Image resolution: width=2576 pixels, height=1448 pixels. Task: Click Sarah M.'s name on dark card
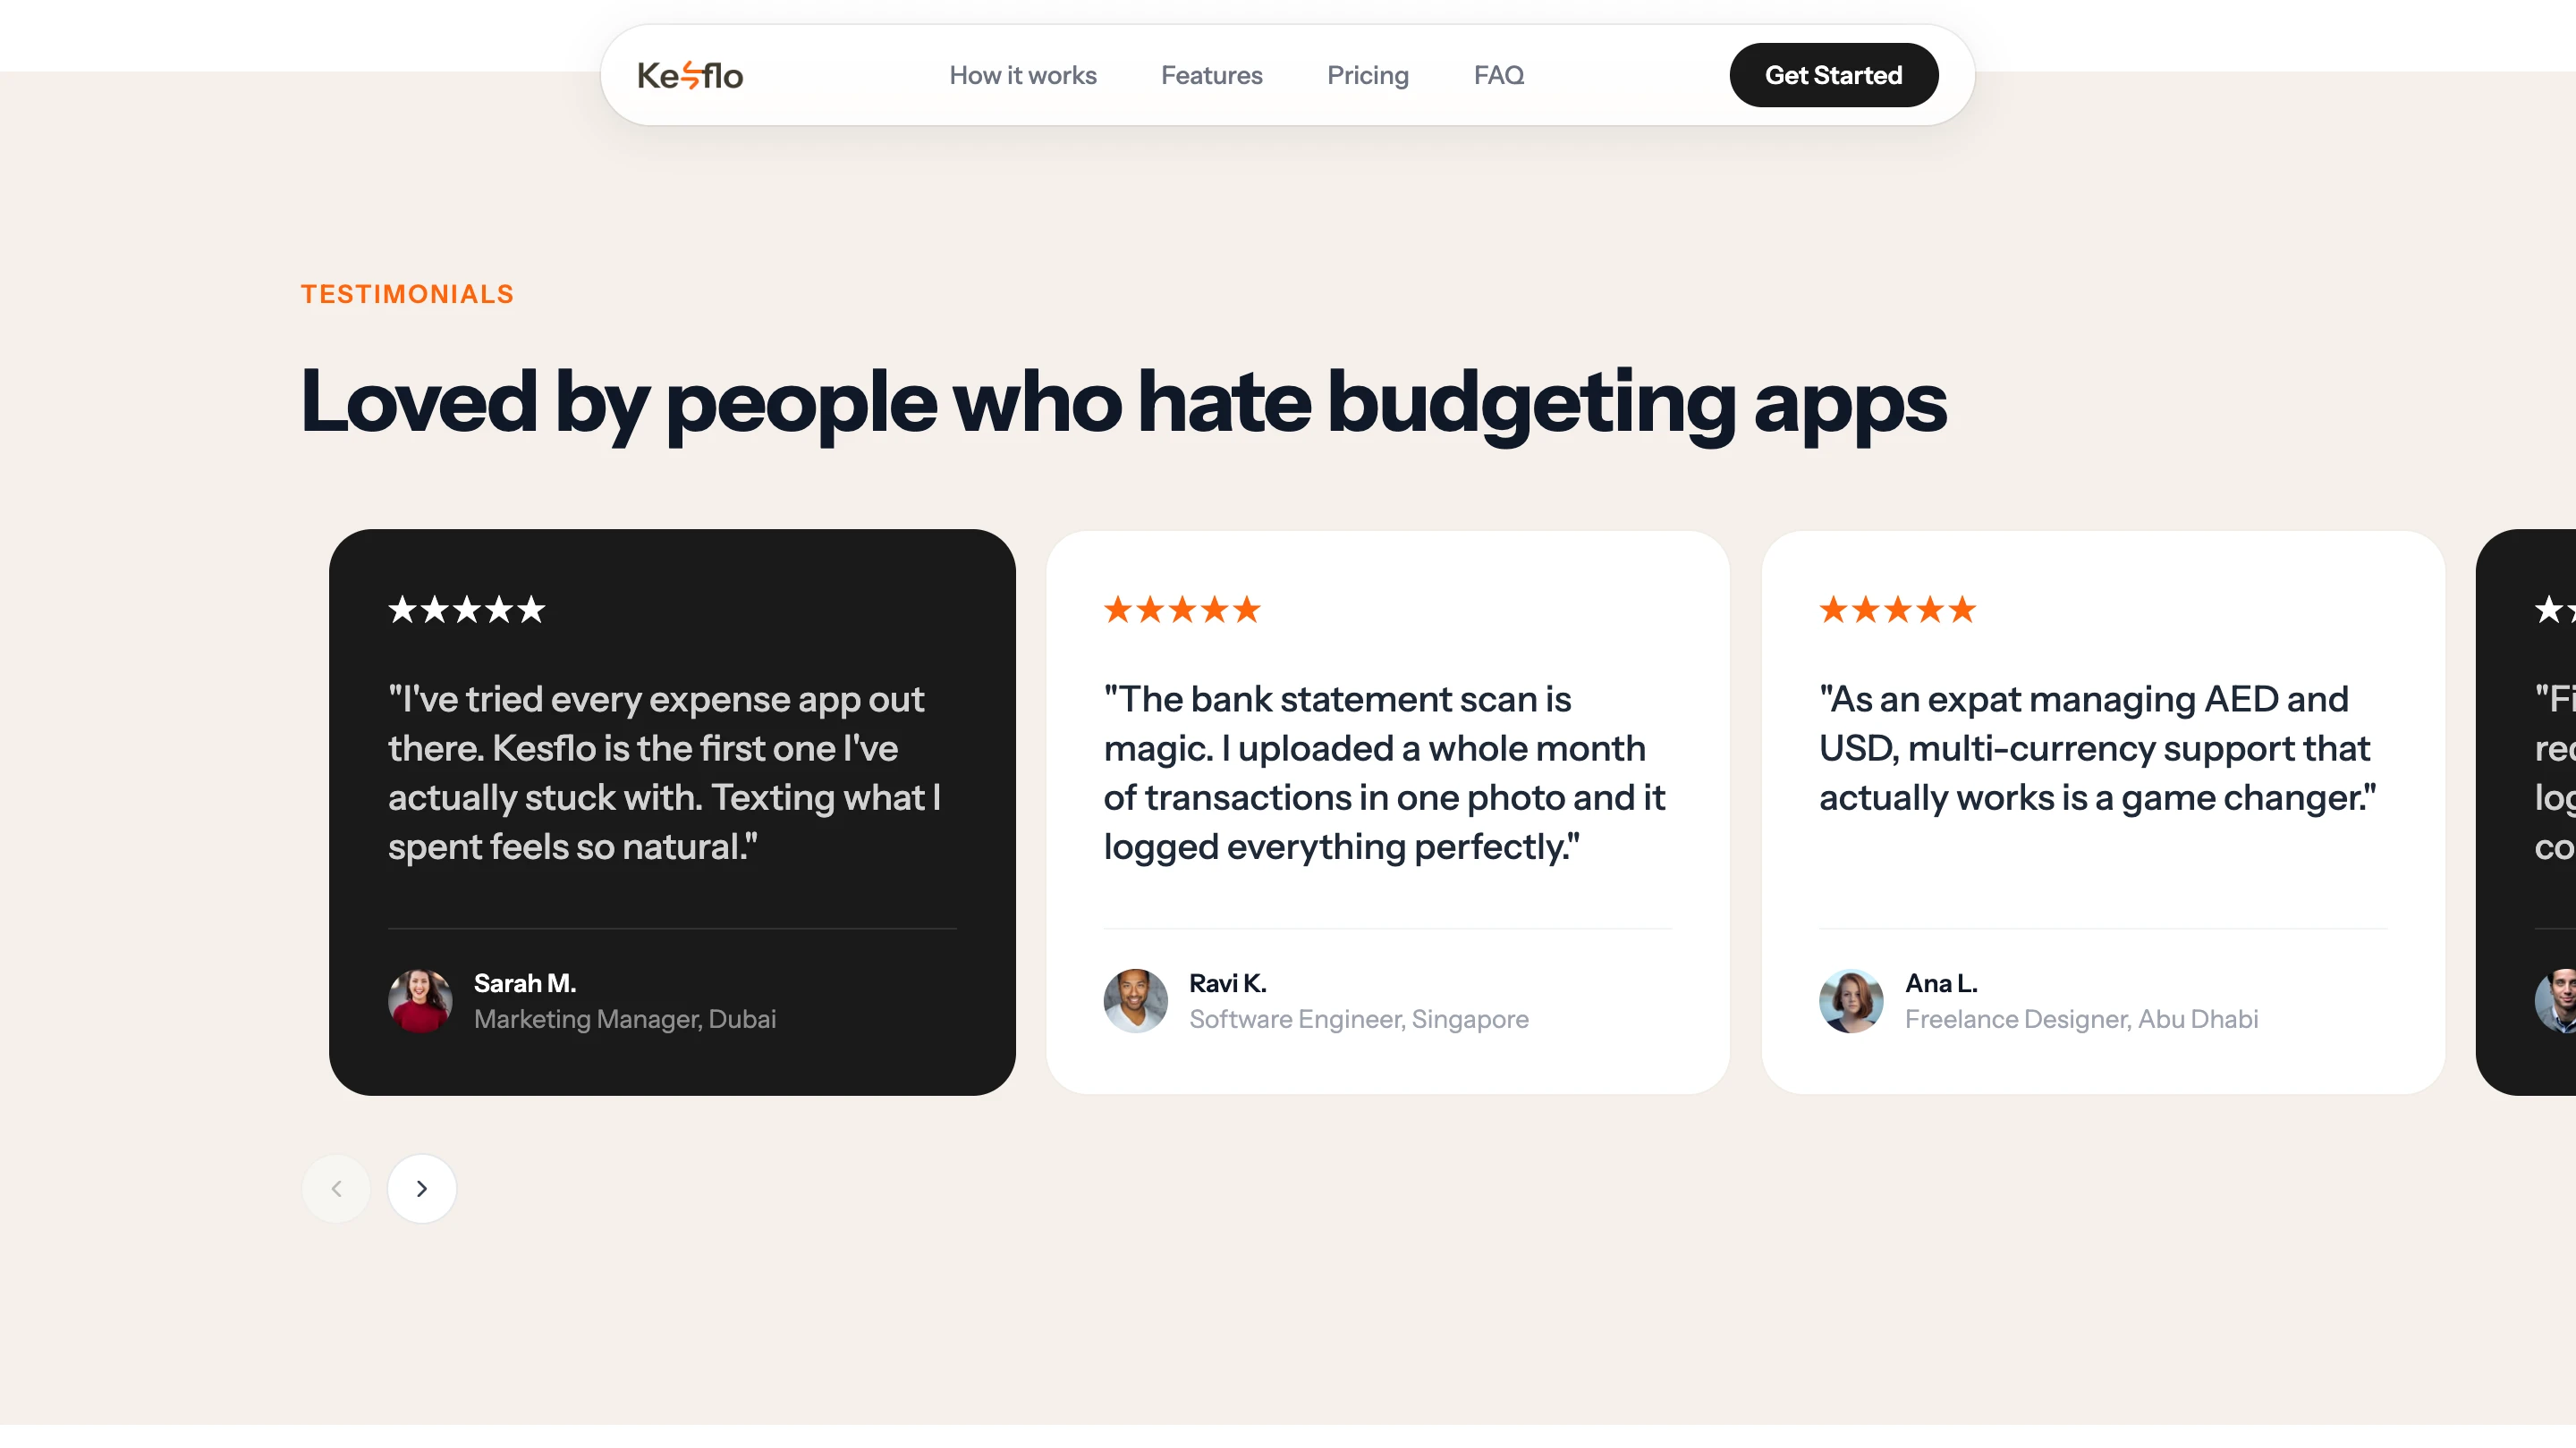pos(525,983)
